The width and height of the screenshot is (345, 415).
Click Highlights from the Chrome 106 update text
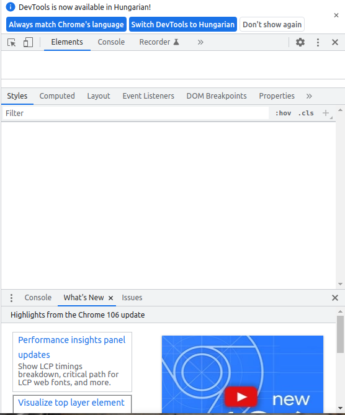pyautogui.click(x=78, y=315)
